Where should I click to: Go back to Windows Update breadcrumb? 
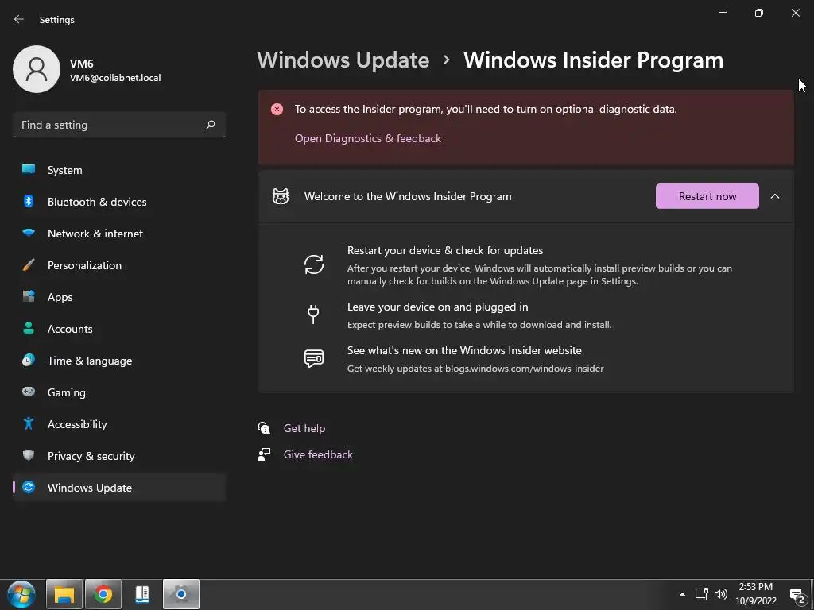tap(343, 60)
